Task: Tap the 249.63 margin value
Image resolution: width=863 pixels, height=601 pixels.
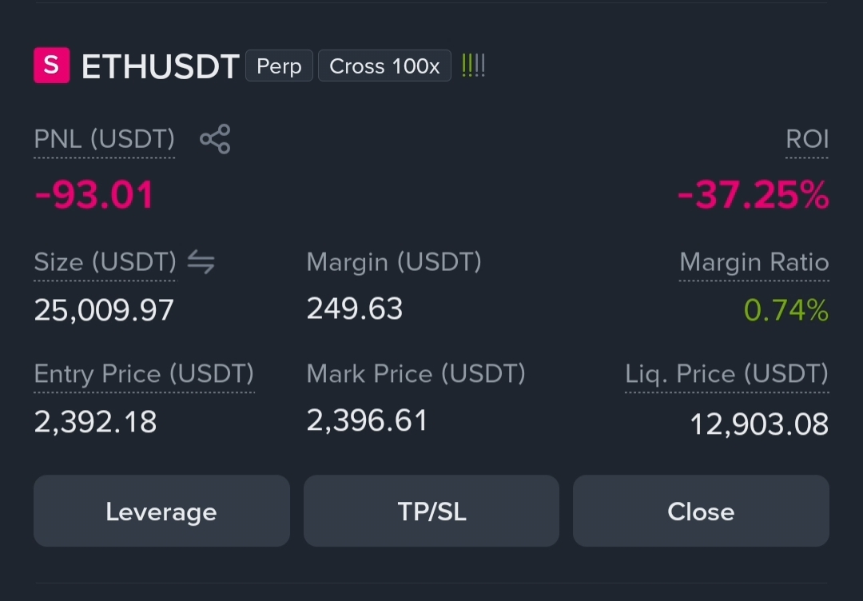Action: click(355, 308)
